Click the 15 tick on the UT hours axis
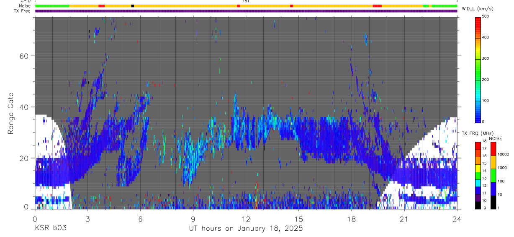Screen dimensions: 514x237 [299, 219]
